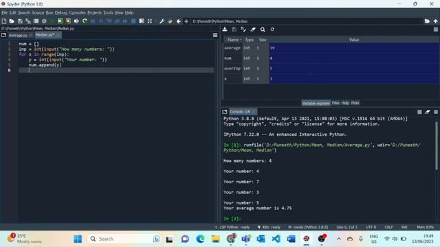Run the file with green play button

52,21
